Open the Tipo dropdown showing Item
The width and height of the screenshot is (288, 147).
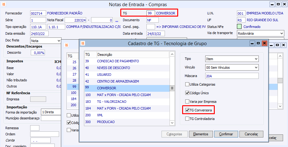pos(232,59)
